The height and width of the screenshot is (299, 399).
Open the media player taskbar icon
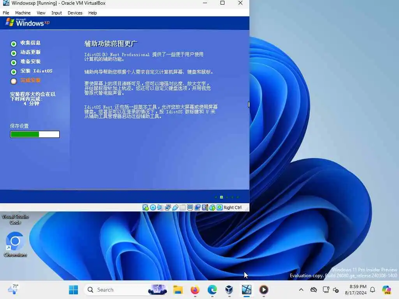(x=263, y=290)
